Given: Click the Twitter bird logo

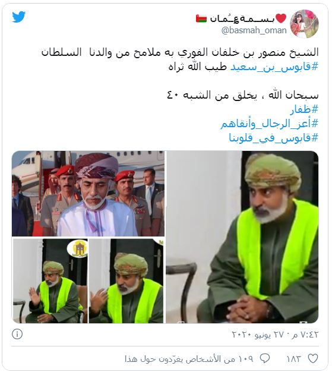Looking at the screenshot, I should tap(19, 17).
